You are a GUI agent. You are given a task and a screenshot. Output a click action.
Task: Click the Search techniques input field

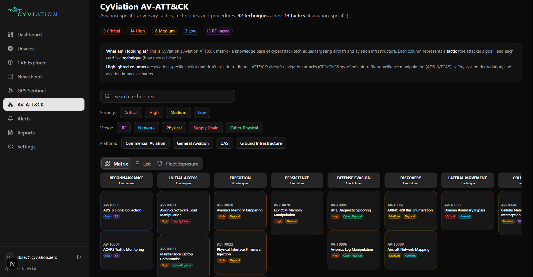pyautogui.click(x=168, y=96)
